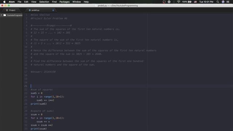Click the Python file icon on prob6.py tab
Viewport: 233px width, 131px height.
point(30,10)
